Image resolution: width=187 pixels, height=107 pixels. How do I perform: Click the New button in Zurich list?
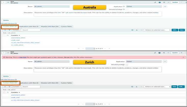pyautogui.click(x=175, y=87)
